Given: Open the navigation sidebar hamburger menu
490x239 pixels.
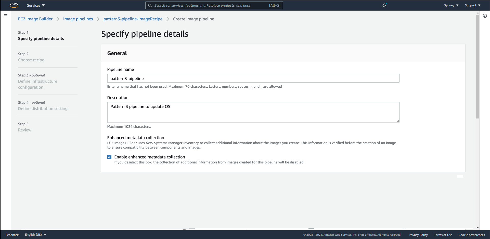Looking at the screenshot, I should [x=6, y=16].
